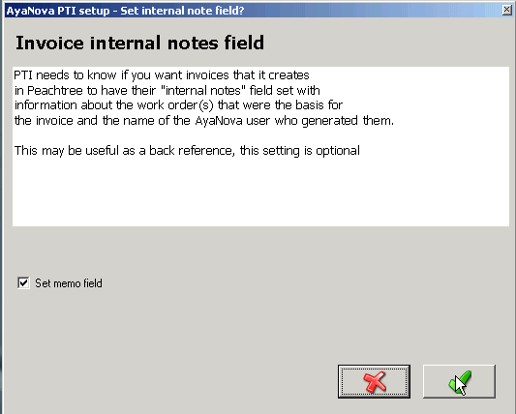Viewport: 516px width, 414px height.
Task: Select the 'Invoice internal notes field' heading
Action: pos(139,44)
